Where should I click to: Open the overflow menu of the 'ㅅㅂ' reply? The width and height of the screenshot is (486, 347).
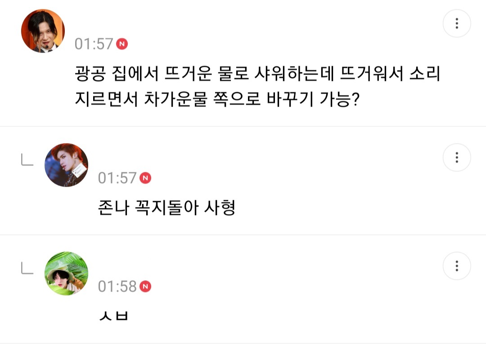(x=457, y=266)
